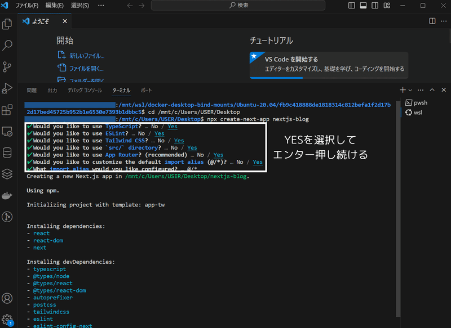Maximize the panel with the chevron up
The width and height of the screenshot is (451, 328).
(432, 90)
